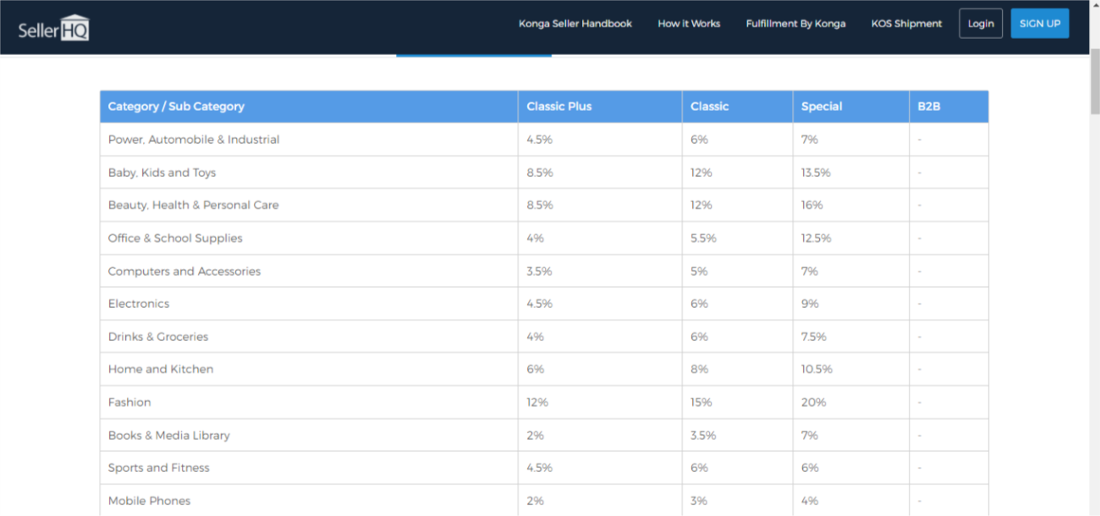Open KOS Shipment link
The image size is (1100, 516).
[x=906, y=24]
